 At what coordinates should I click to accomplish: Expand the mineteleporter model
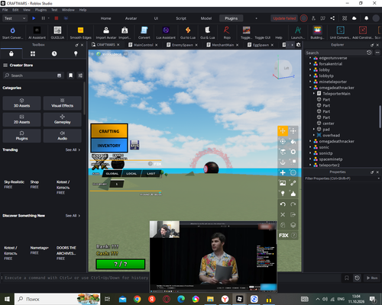pos(310,82)
